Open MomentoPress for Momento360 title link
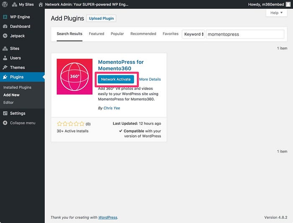Screen dimensions: 293x223 [121, 65]
